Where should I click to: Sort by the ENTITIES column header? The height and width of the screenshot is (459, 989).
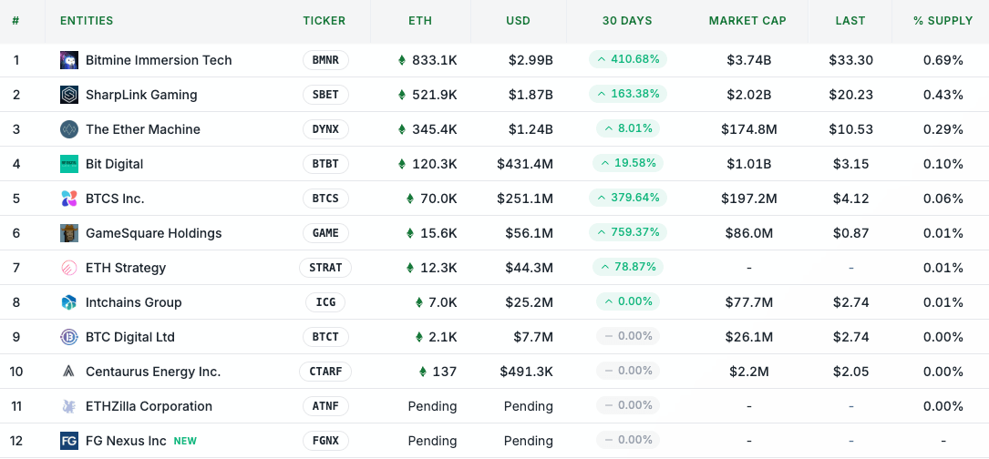pyautogui.click(x=87, y=21)
